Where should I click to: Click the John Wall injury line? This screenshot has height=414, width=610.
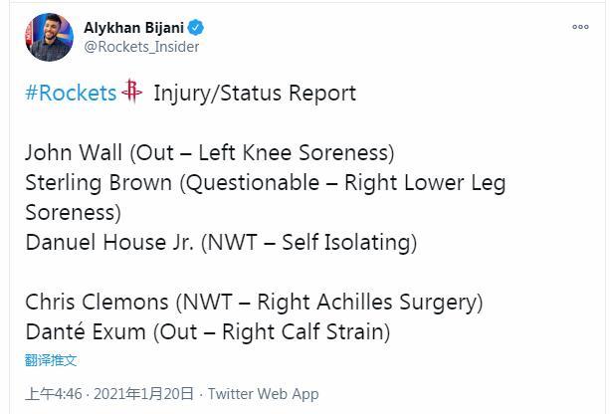point(210,152)
